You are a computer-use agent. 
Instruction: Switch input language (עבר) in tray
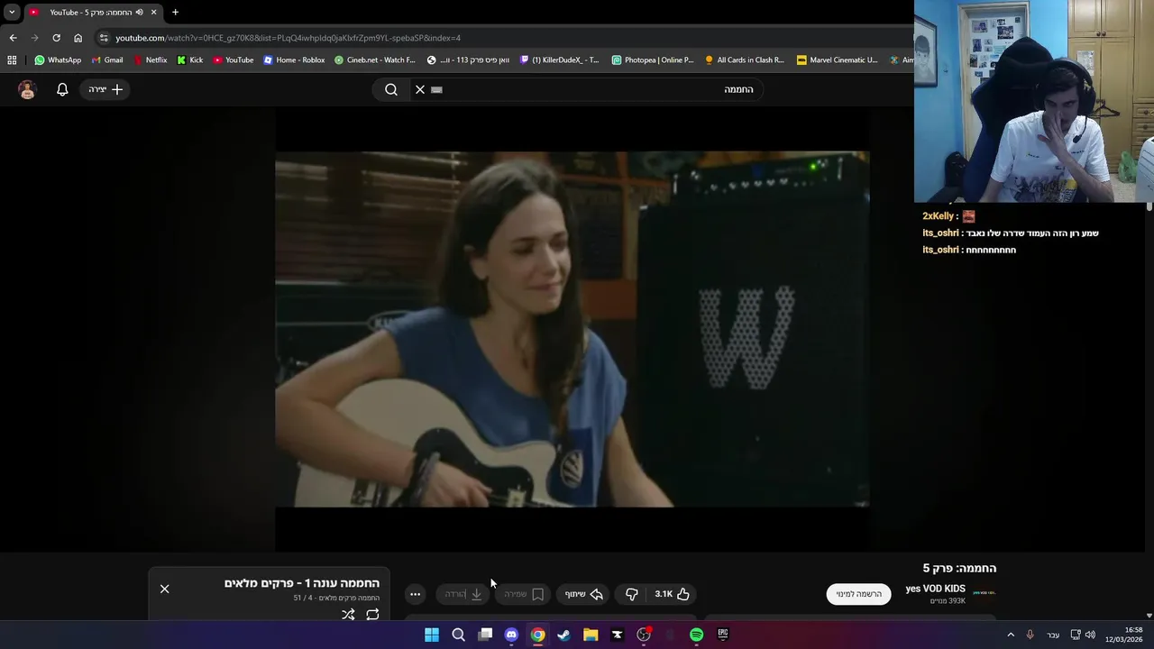tap(1053, 635)
